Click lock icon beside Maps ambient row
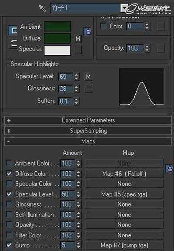This screenshot has height=251, width=174. 170,169
